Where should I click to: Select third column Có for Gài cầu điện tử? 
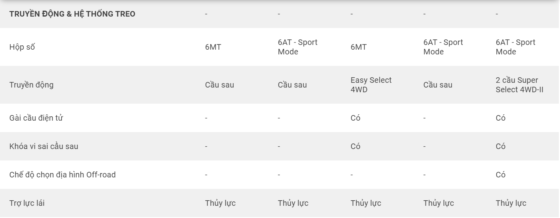356,118
